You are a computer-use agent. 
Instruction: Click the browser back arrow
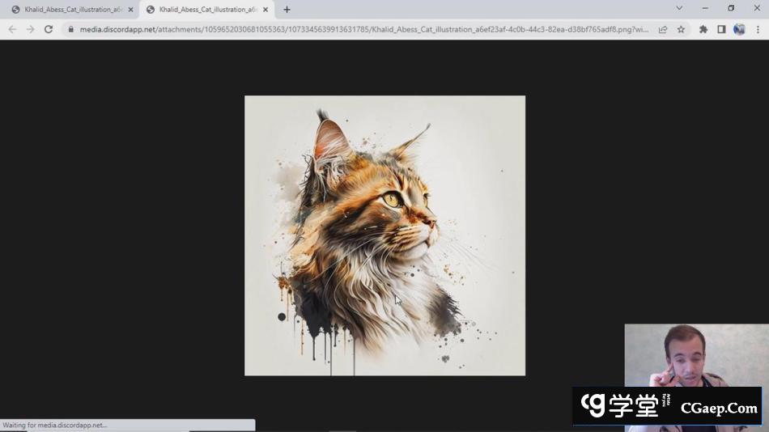coord(12,29)
